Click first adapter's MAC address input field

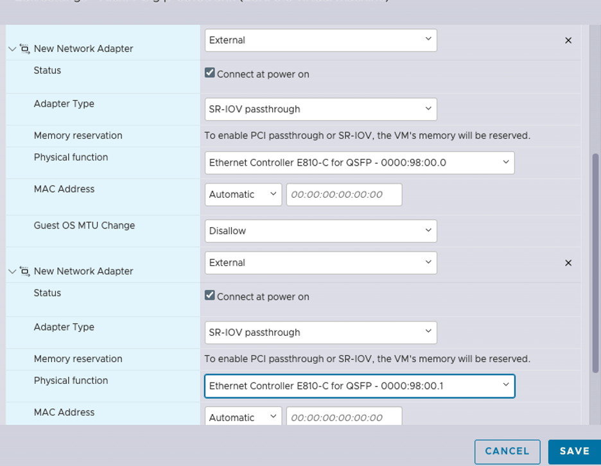coord(344,194)
